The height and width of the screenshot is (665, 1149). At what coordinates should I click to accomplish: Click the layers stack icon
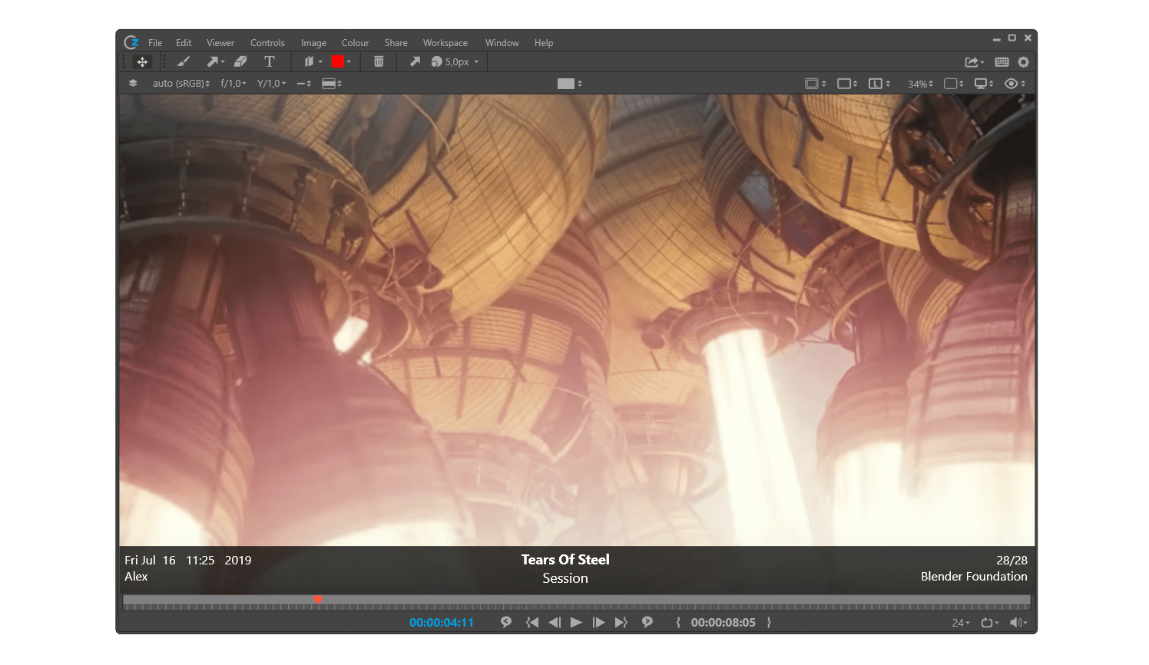(x=133, y=83)
